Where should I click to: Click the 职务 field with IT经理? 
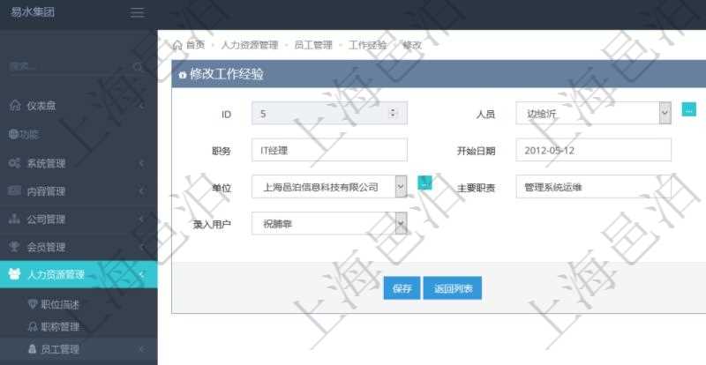click(x=329, y=150)
